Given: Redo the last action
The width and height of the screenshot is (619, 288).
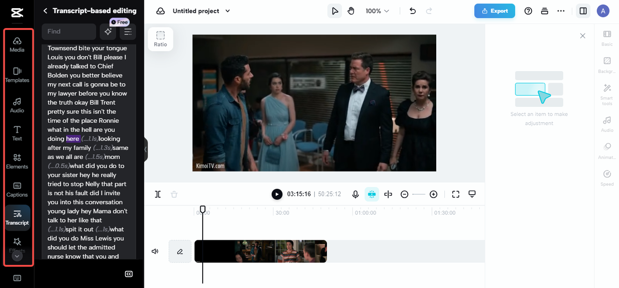Looking at the screenshot, I should [429, 11].
